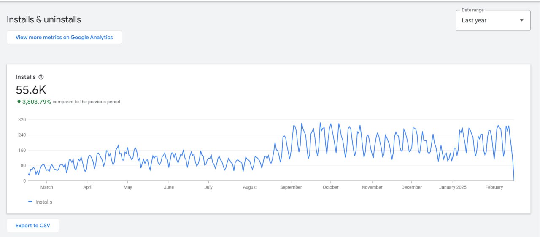
Task: Open View more metrics on Google Analytics
Action: tap(64, 37)
